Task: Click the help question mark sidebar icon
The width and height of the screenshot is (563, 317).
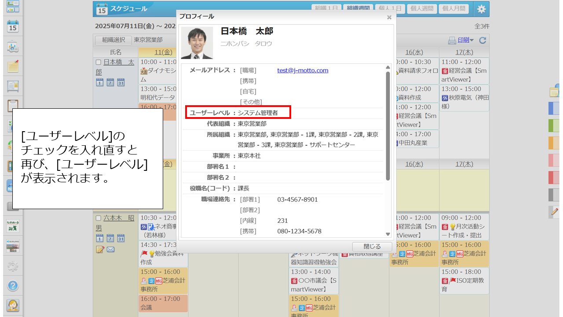Action: [13, 286]
